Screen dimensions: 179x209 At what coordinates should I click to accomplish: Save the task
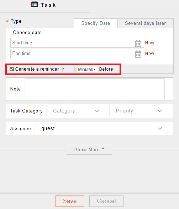70,201
